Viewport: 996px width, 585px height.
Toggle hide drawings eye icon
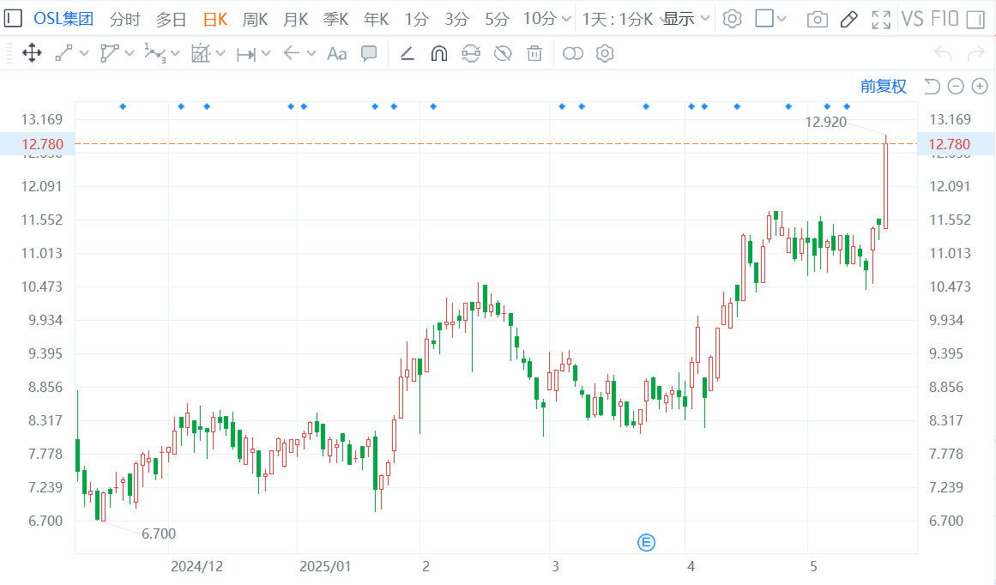(503, 53)
